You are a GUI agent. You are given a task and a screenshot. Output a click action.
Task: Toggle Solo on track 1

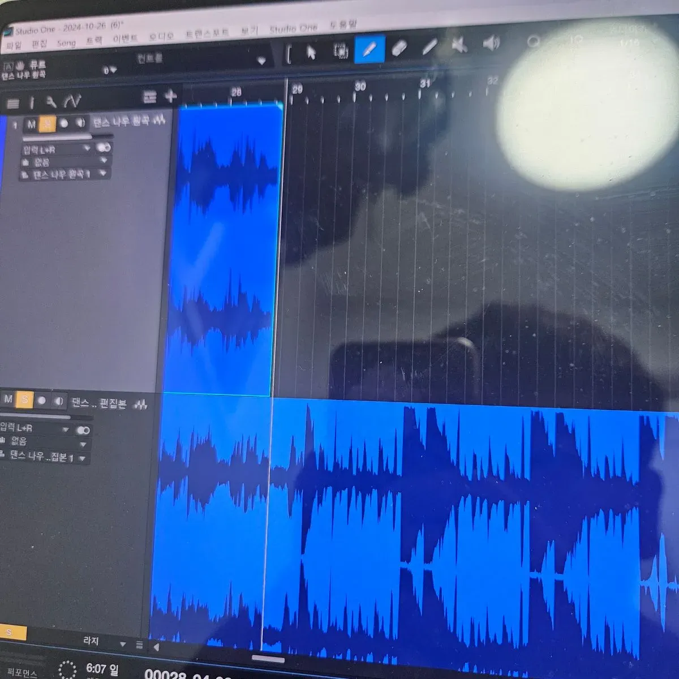click(48, 124)
